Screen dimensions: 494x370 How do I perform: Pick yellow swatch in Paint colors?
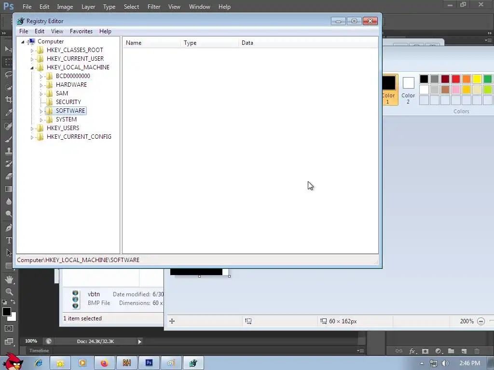pos(477,79)
